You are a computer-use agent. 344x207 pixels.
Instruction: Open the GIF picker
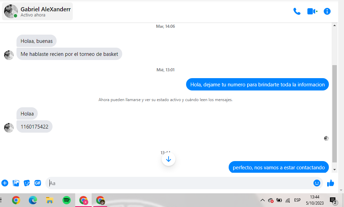pyautogui.click(x=38, y=183)
